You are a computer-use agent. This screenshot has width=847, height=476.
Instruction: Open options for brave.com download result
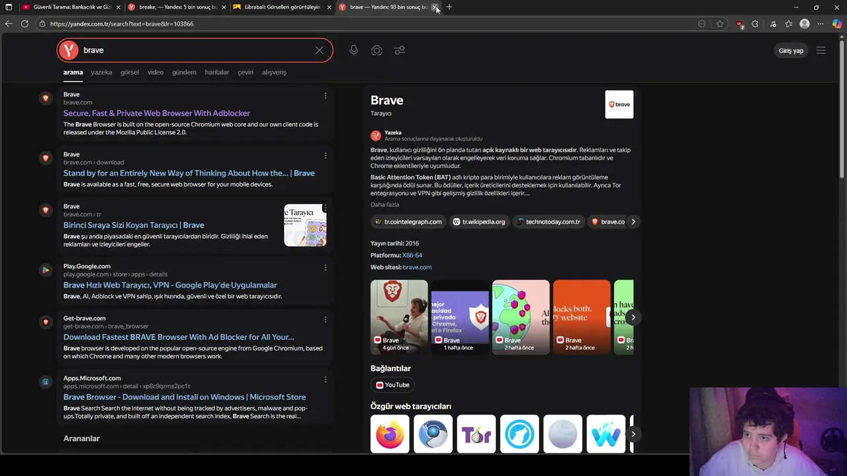[325, 156]
